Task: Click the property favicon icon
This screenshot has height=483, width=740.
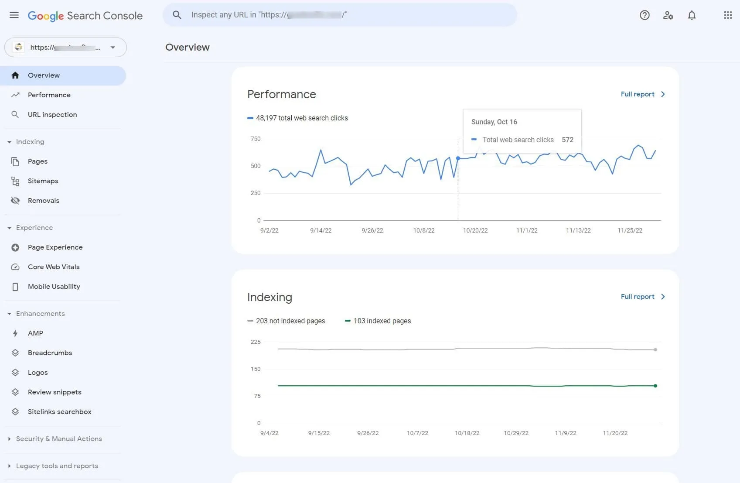Action: (x=19, y=47)
